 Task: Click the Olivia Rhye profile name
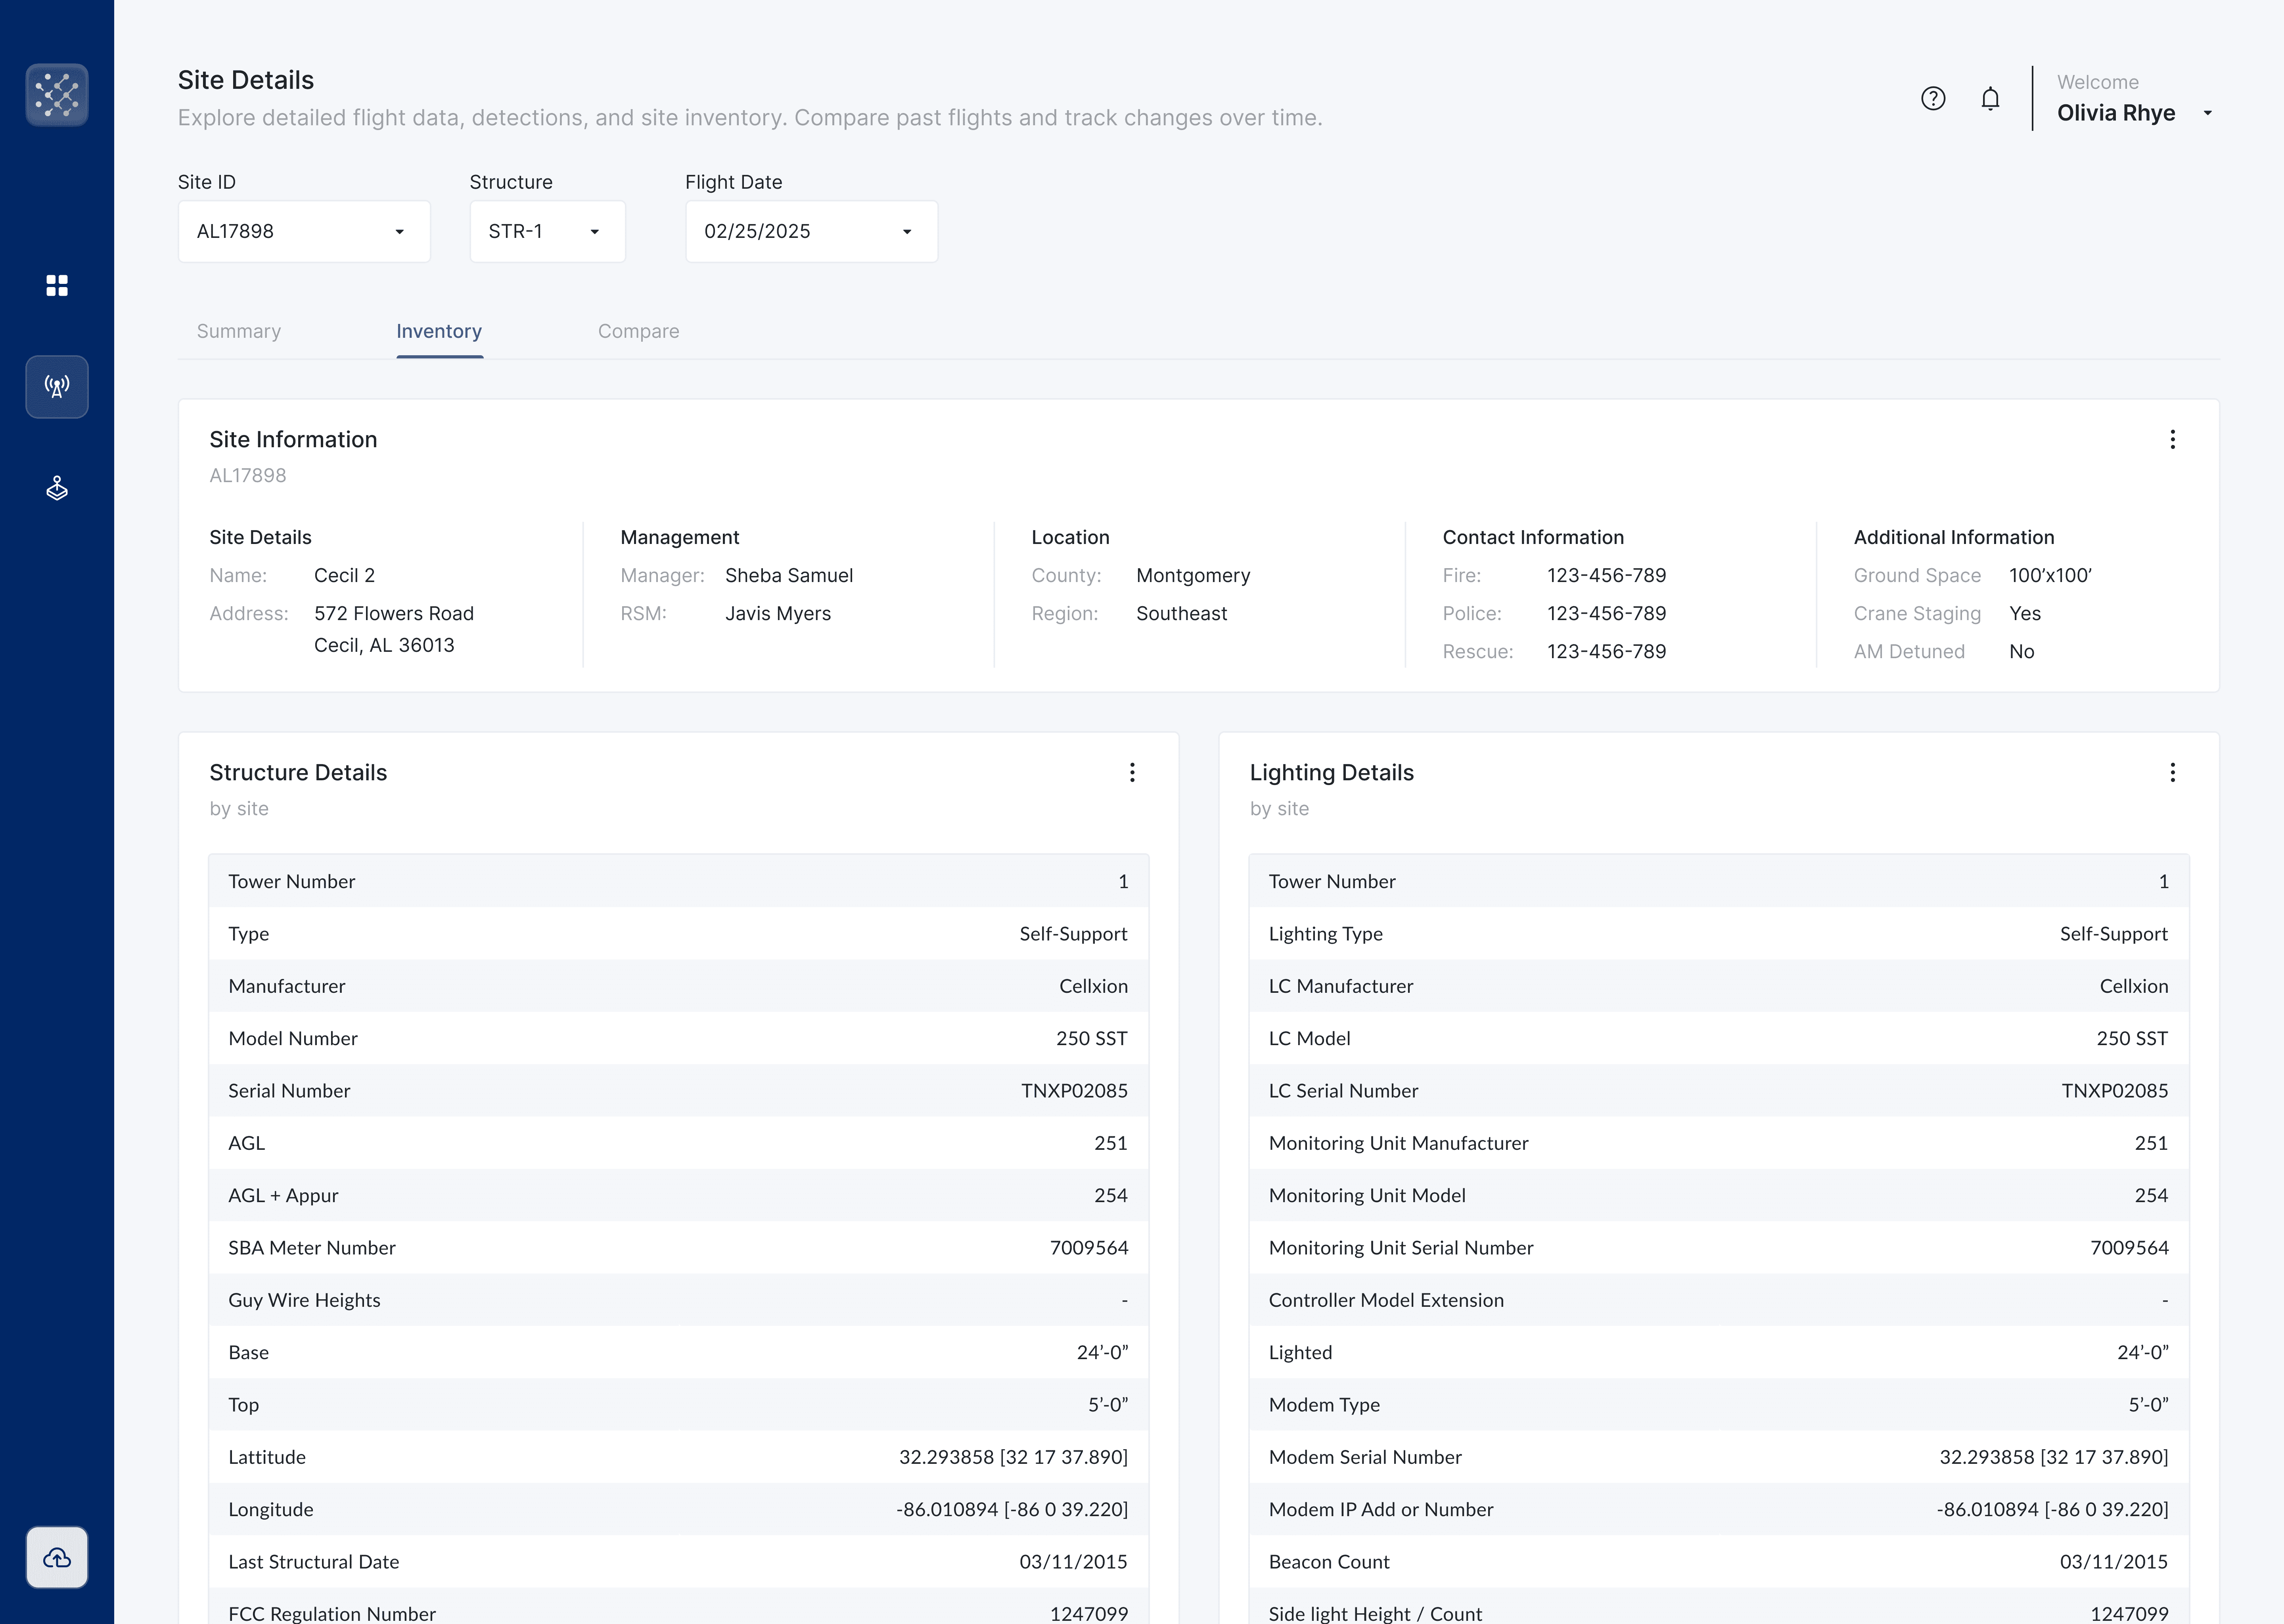click(2115, 113)
